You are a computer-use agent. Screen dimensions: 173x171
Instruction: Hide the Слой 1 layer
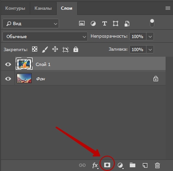click(x=8, y=64)
